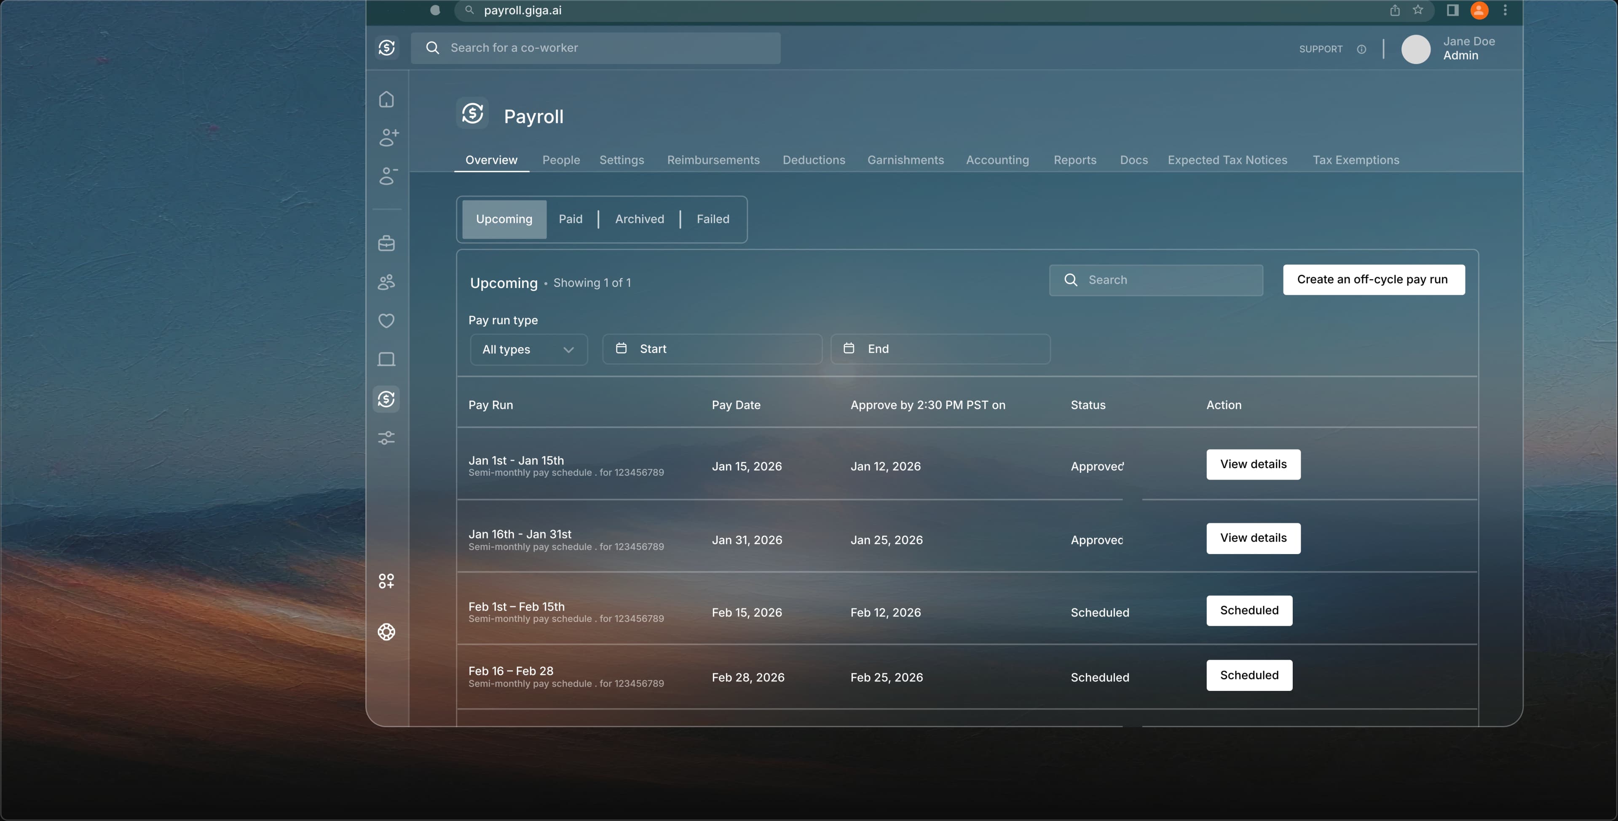
Task: Click approve-by date Feb 12, 2026
Action: [886, 613]
